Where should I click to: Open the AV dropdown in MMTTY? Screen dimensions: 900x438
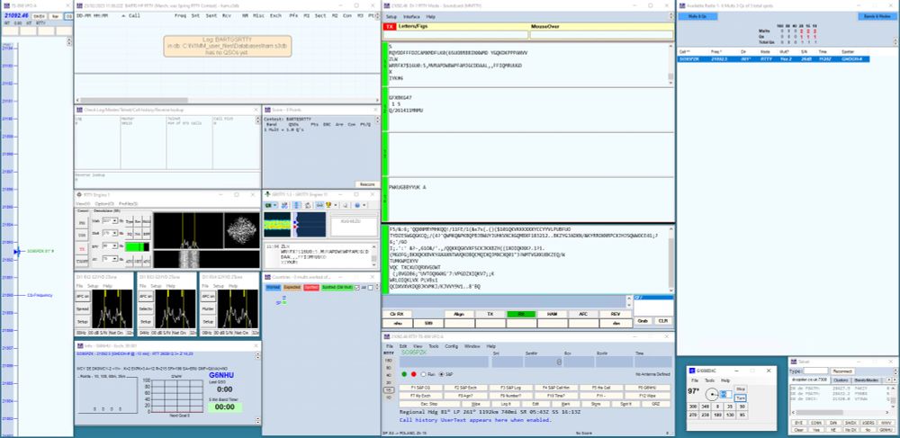point(115,258)
